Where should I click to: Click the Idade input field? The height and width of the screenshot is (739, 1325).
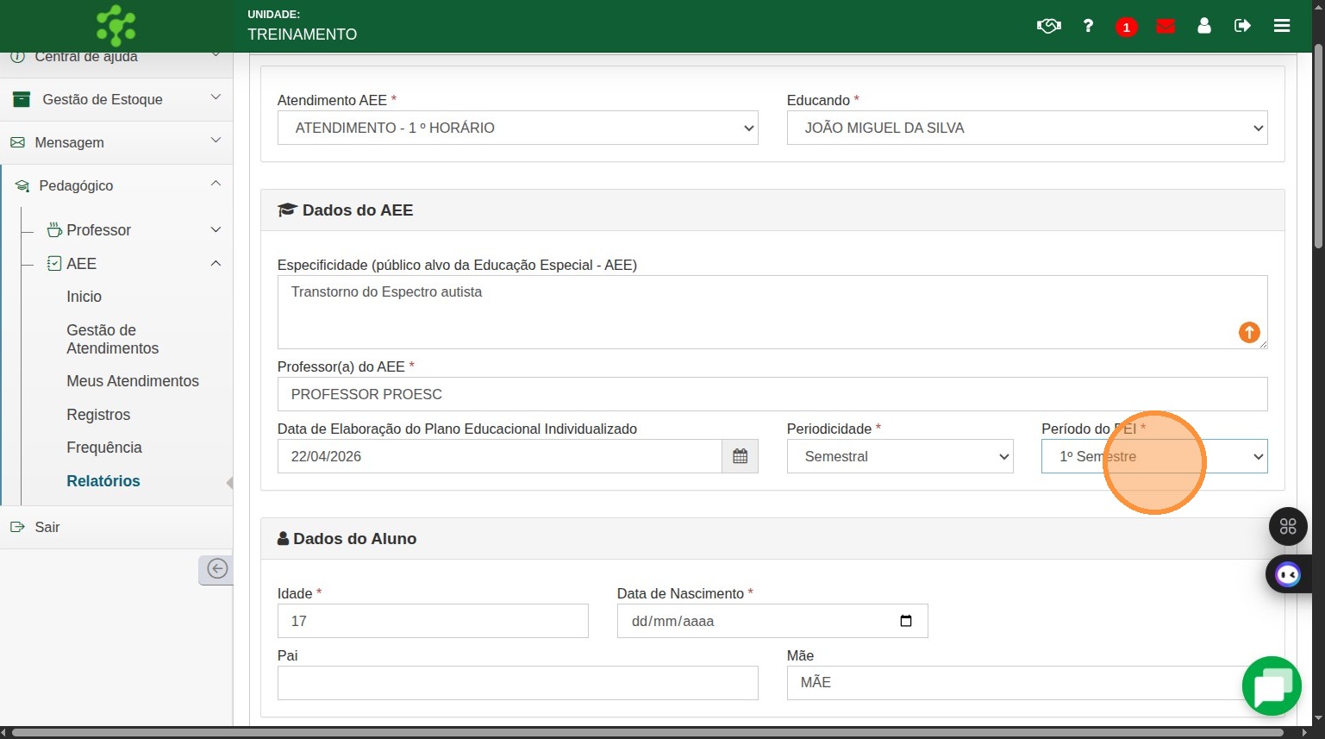433,621
